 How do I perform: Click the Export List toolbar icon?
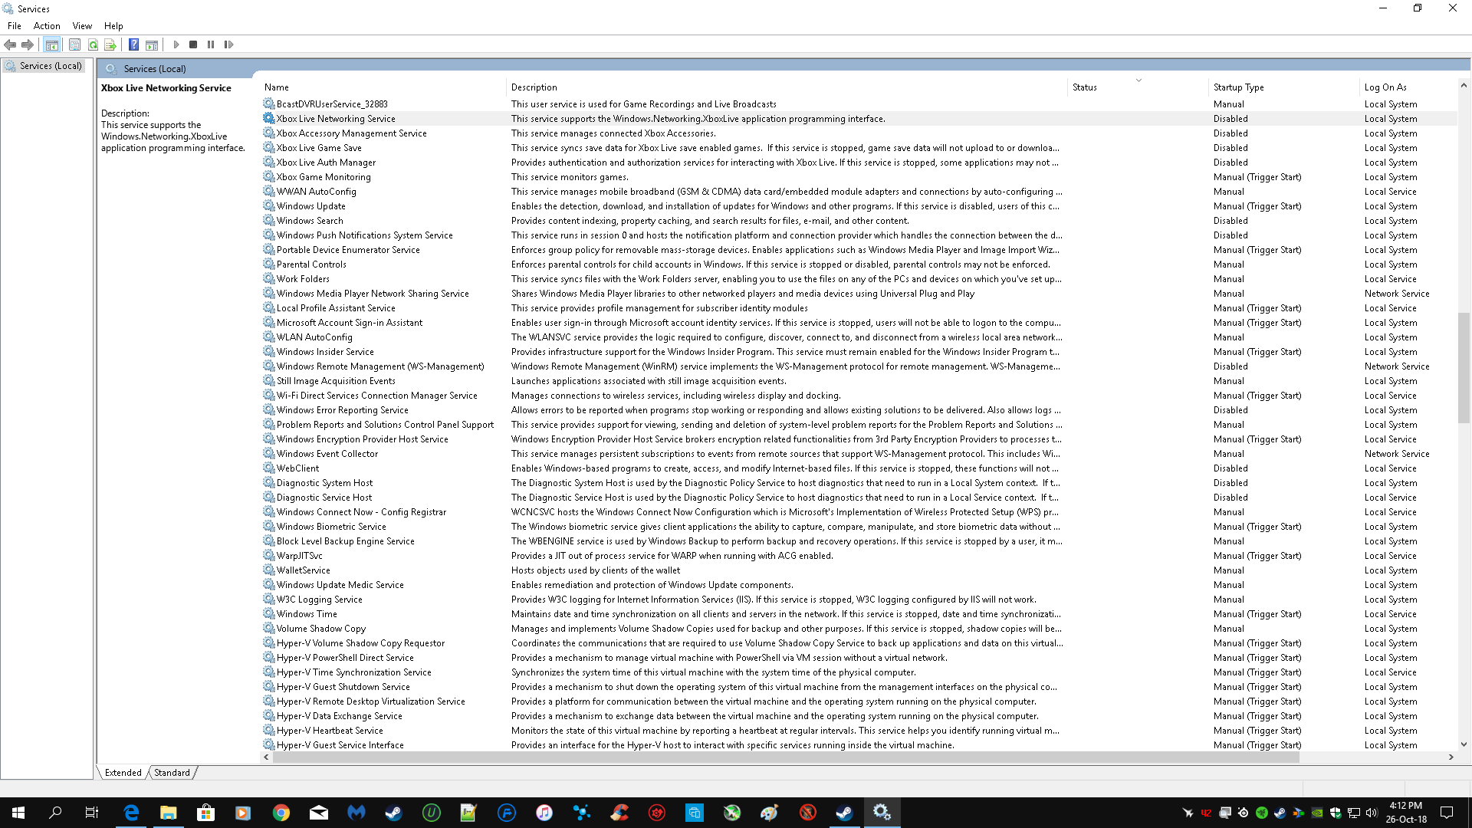(x=110, y=44)
